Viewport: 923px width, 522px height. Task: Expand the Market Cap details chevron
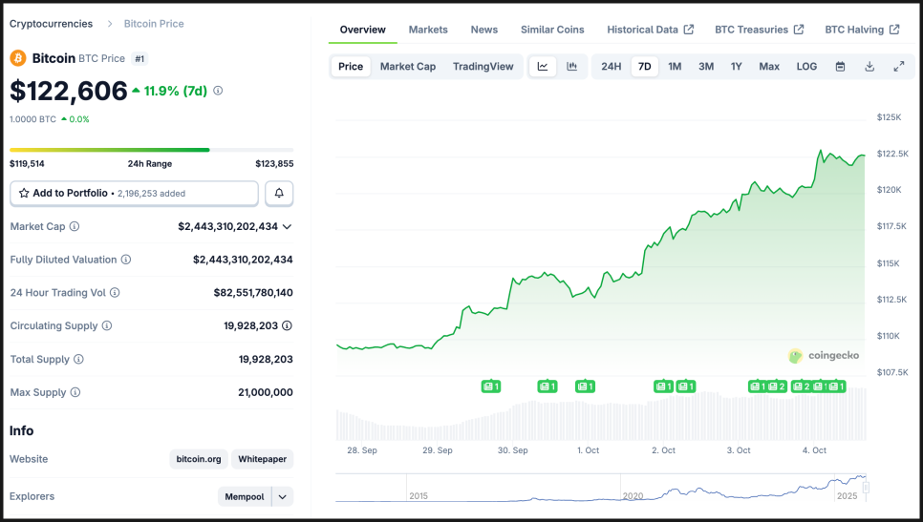click(287, 227)
